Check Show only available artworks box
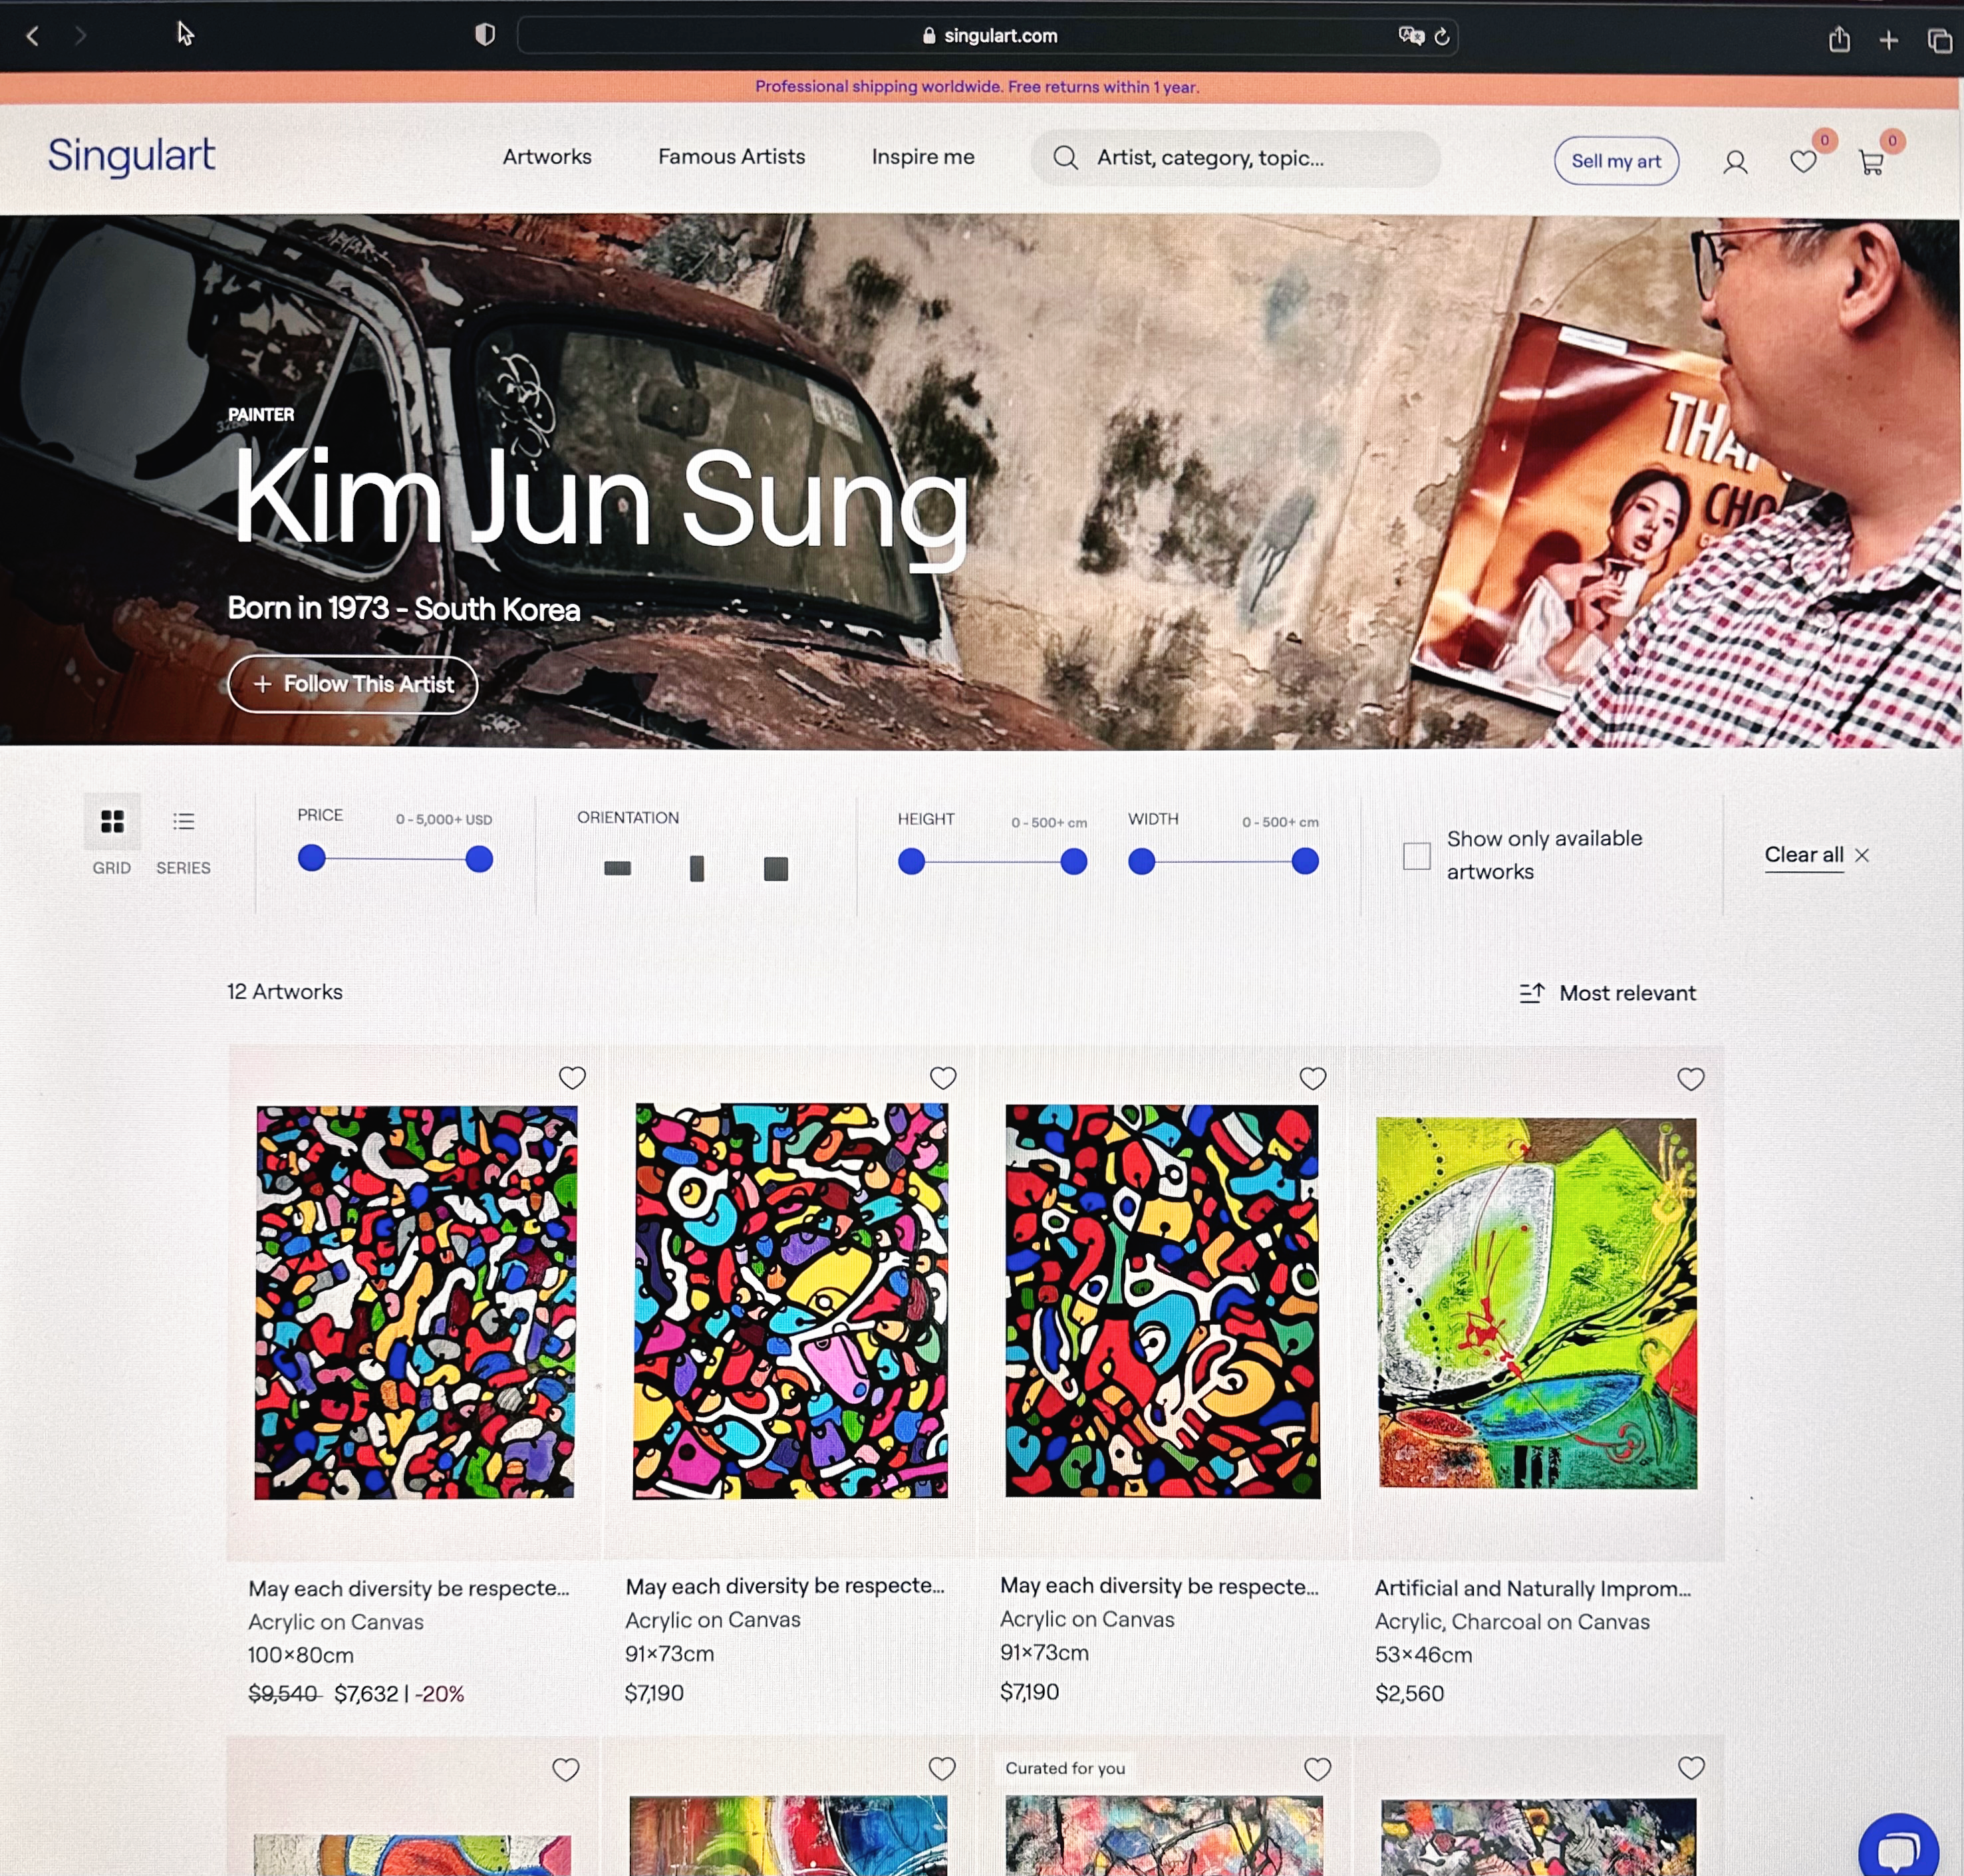The width and height of the screenshot is (1964, 1876). [x=1416, y=856]
